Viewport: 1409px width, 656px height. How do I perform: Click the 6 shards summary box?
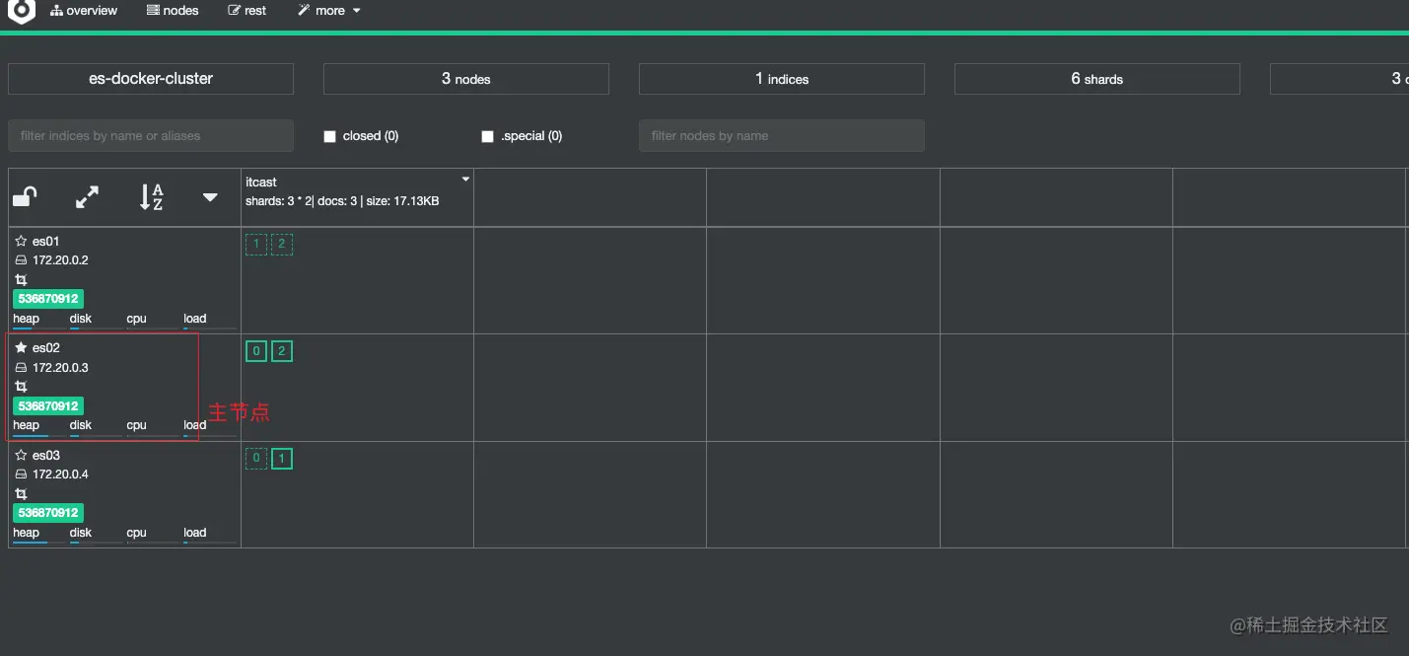click(1097, 79)
